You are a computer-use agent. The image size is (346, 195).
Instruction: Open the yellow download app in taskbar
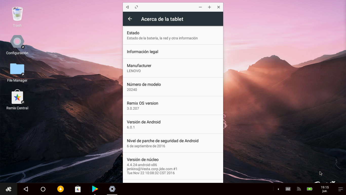click(x=61, y=189)
